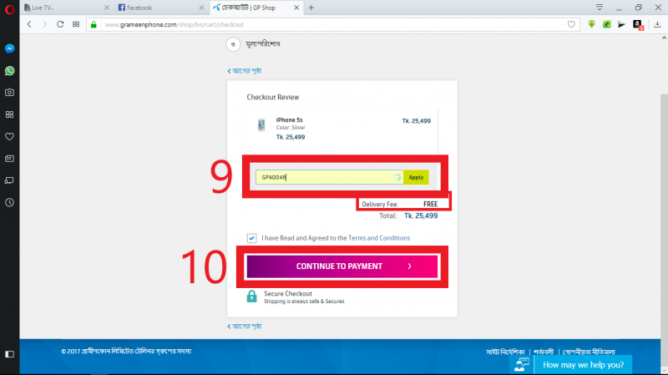Click the Delivery Fee FREE value
Viewport: 668px width, 375px height.
(x=430, y=204)
